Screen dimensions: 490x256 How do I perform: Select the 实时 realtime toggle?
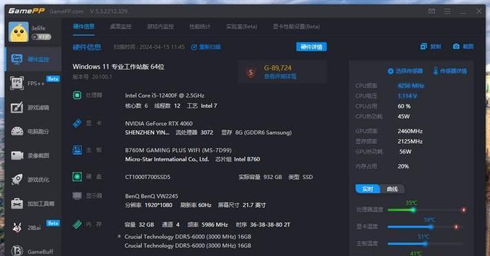click(367, 189)
